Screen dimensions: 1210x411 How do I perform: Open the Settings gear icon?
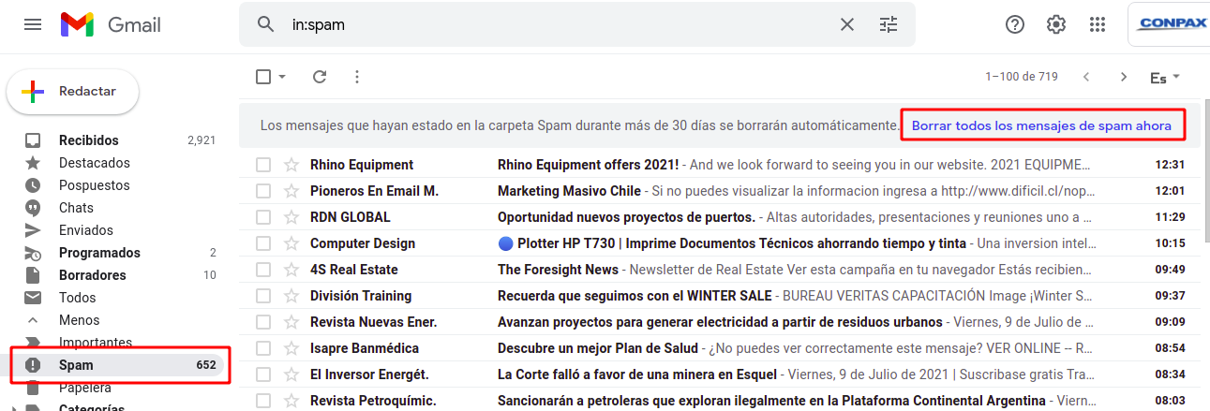(x=1056, y=24)
